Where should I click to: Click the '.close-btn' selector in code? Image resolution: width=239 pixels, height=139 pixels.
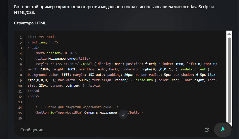(x=143, y=80)
